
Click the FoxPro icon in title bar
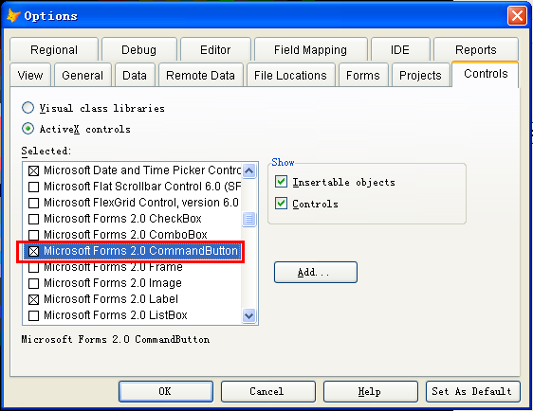coord(13,15)
